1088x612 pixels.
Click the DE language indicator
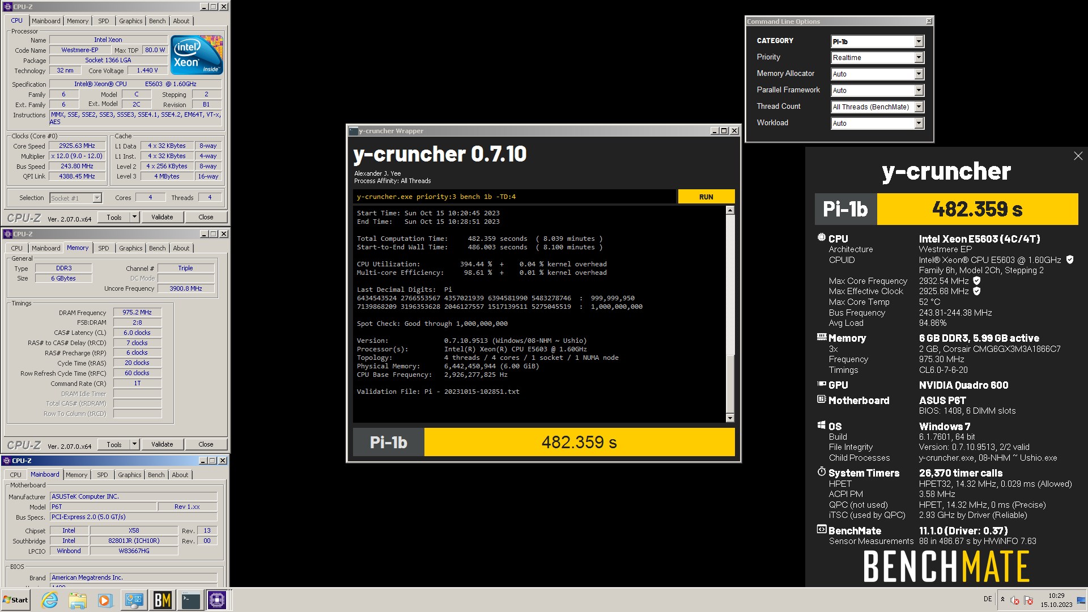coord(988,599)
